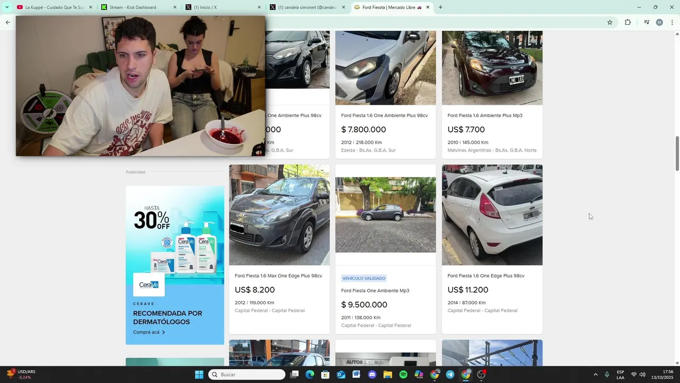Click the US$ 11.200 price
This screenshot has width=680, height=383.
click(x=467, y=290)
